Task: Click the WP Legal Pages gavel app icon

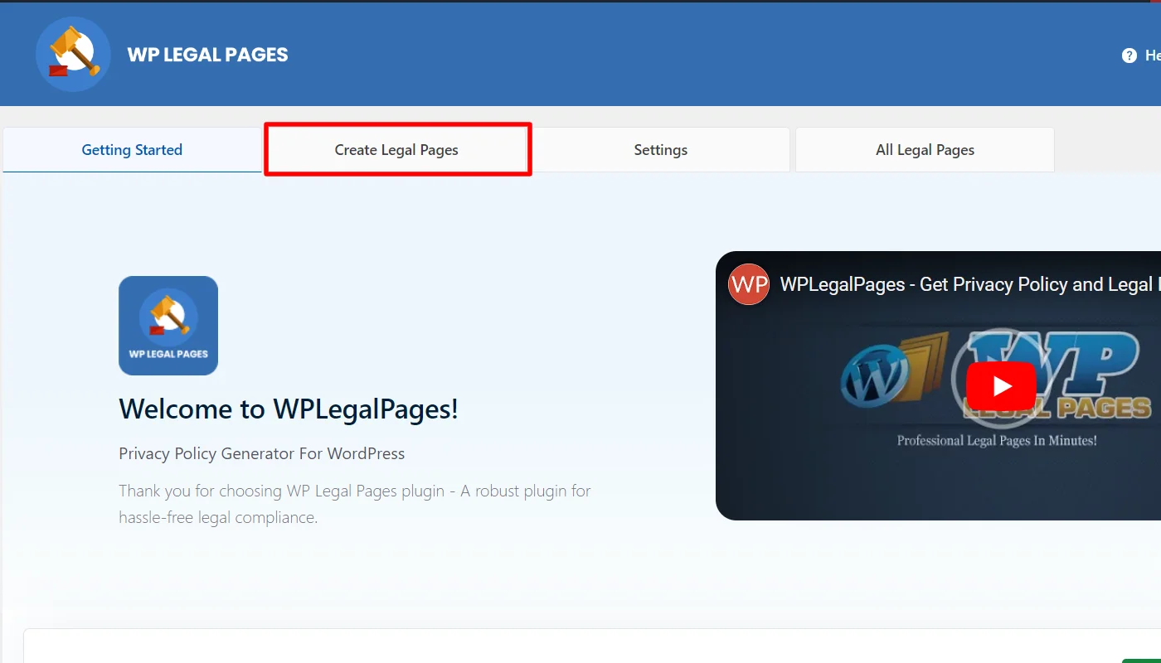Action: point(168,325)
